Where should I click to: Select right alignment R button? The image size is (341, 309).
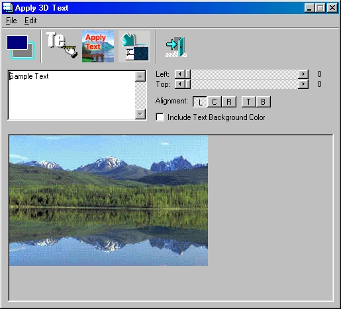229,102
